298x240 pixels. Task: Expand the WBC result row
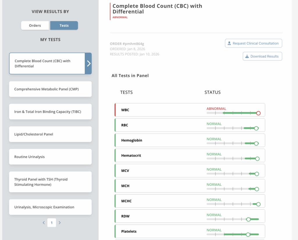pos(189,110)
